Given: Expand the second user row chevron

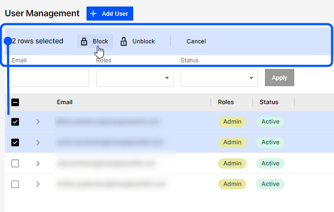Looking at the screenshot, I should (38, 143).
